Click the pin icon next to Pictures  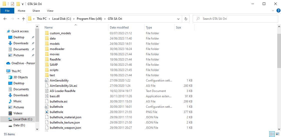click(x=33, y=55)
